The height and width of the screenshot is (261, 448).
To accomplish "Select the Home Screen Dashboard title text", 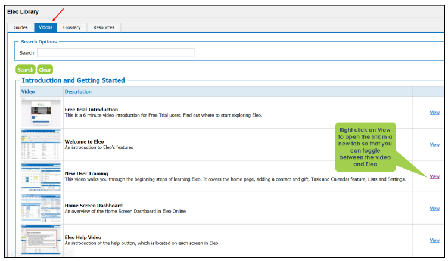I will click(x=94, y=205).
